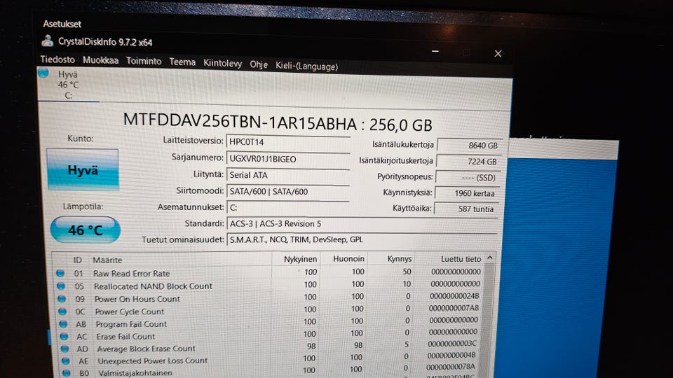The image size is (673, 378).
Task: Click the Isäntälukukertoja value 8640 GB
Action: [469, 146]
